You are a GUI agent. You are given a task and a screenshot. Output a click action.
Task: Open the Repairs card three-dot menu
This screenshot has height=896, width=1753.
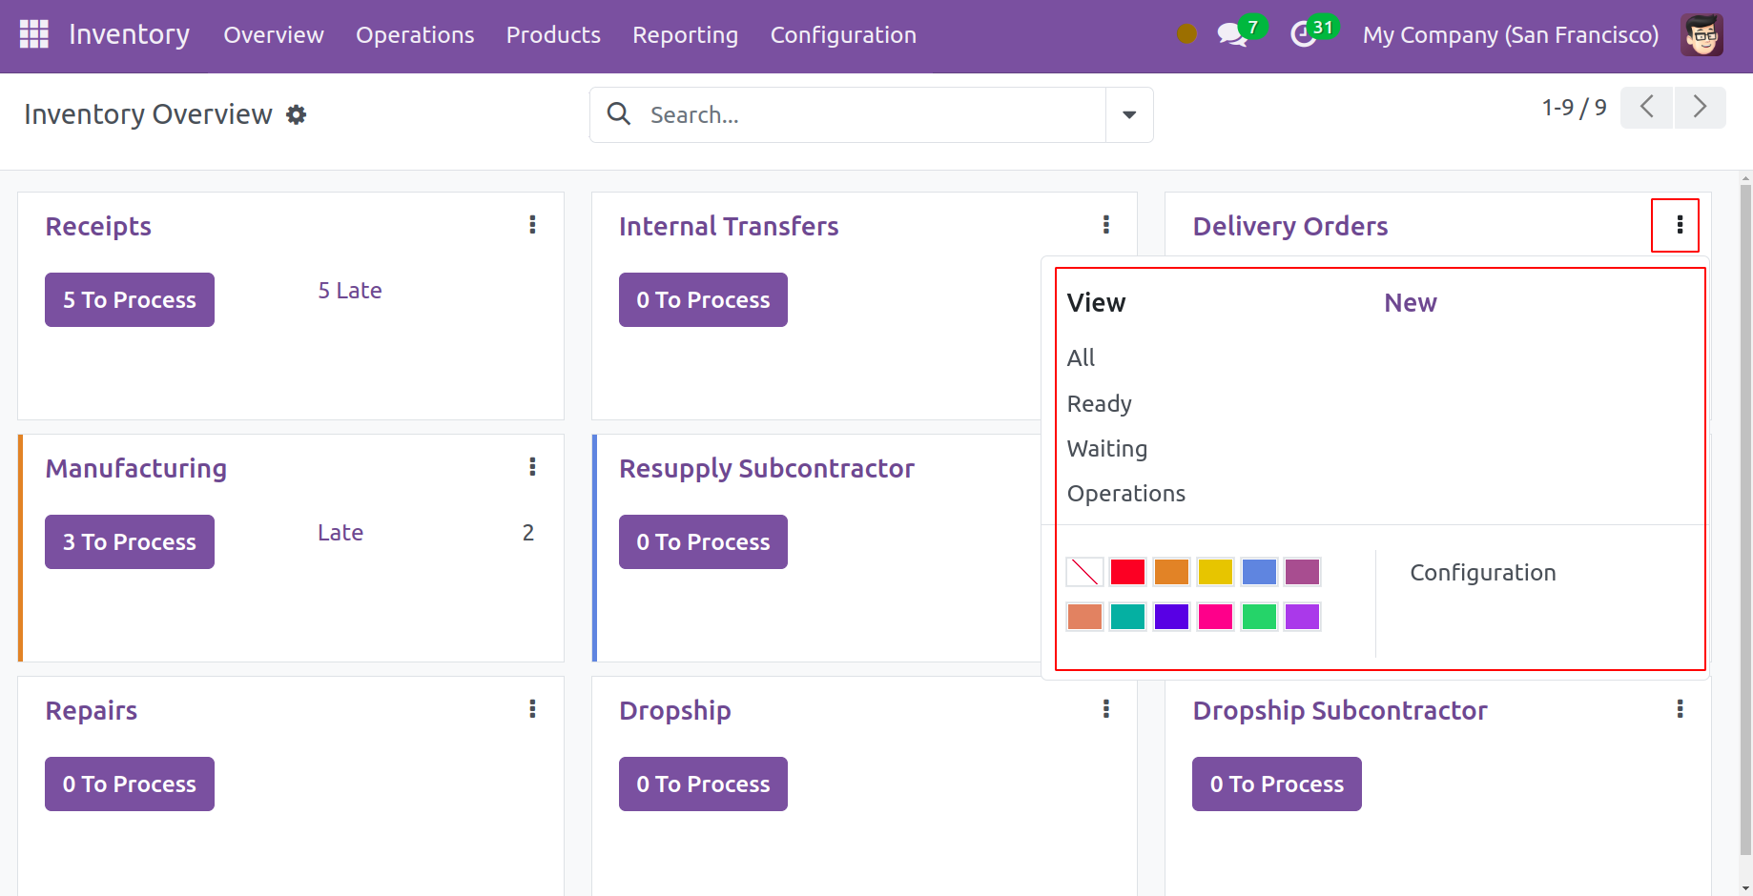532,709
